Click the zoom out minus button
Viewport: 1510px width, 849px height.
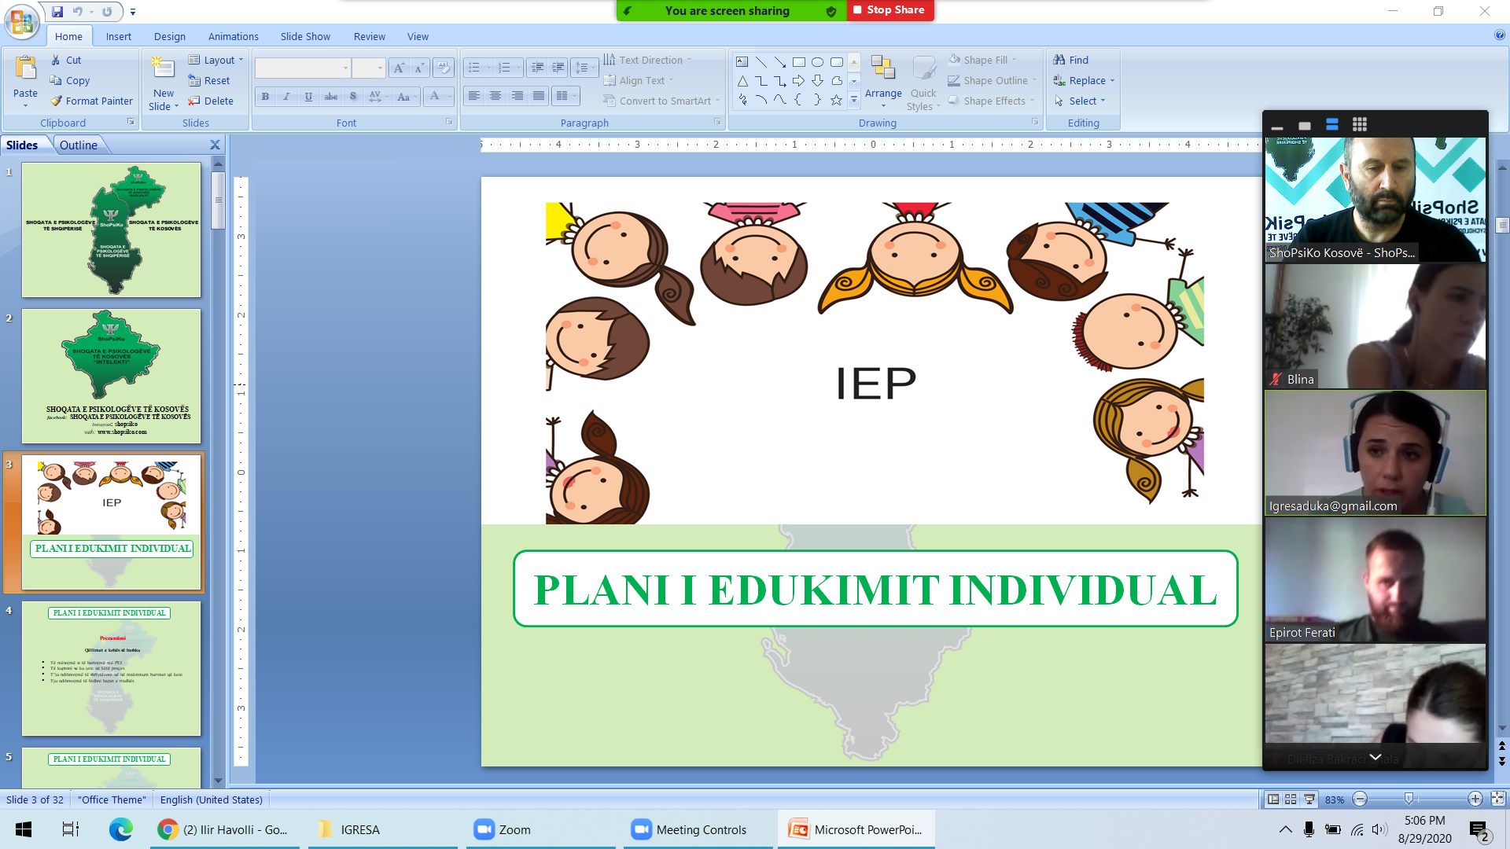[1360, 799]
